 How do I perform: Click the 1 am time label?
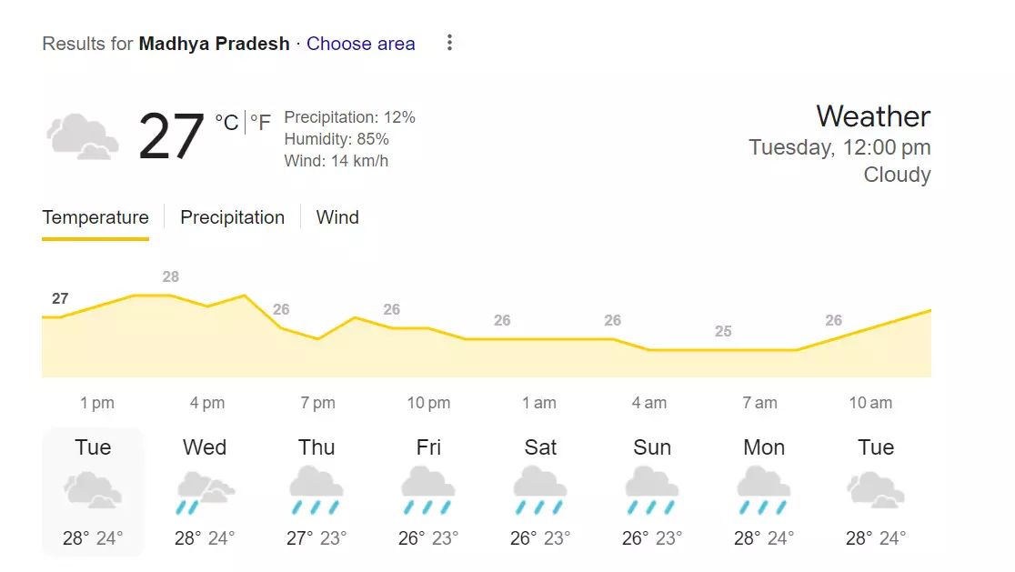click(x=539, y=403)
